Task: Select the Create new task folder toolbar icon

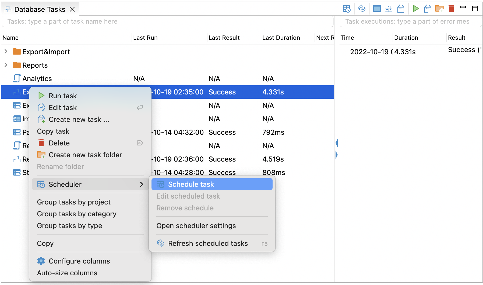Action: 439,8
